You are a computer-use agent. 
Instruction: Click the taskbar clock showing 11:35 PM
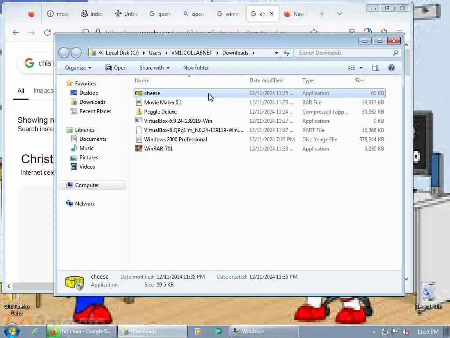point(428,332)
